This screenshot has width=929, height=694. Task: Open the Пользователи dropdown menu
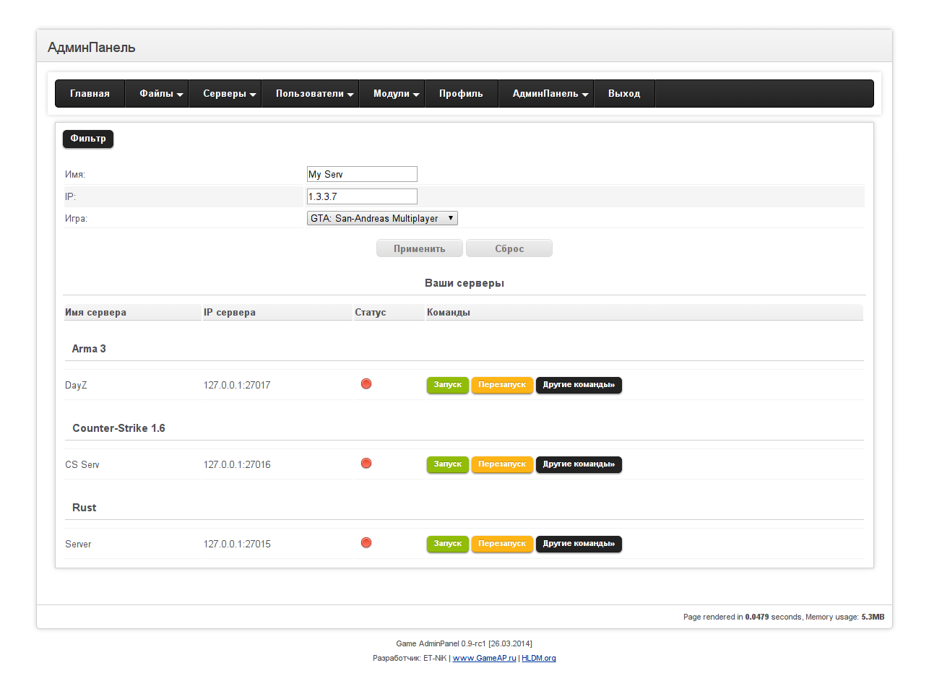pyautogui.click(x=314, y=94)
